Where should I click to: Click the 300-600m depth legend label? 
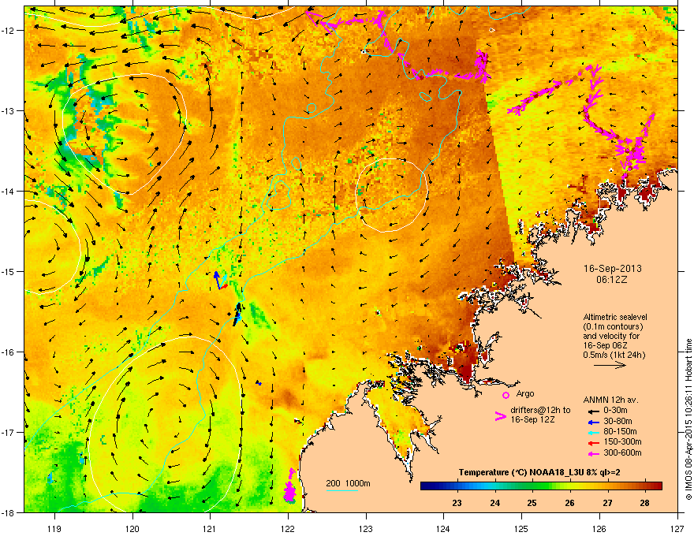click(622, 453)
